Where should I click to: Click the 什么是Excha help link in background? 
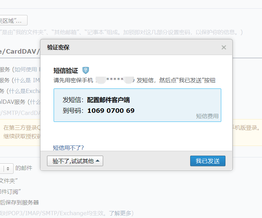click(x=25, y=91)
